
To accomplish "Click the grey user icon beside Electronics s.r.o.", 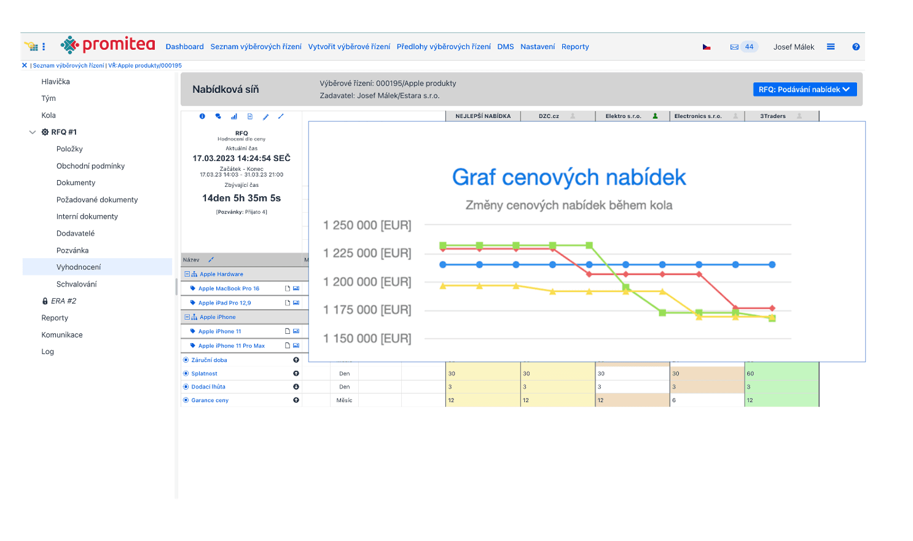I will click(x=735, y=116).
